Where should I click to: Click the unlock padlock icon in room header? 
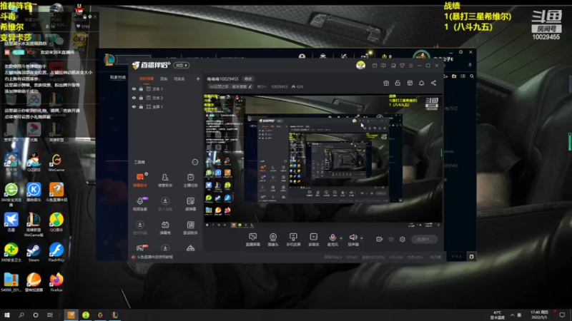(398, 83)
